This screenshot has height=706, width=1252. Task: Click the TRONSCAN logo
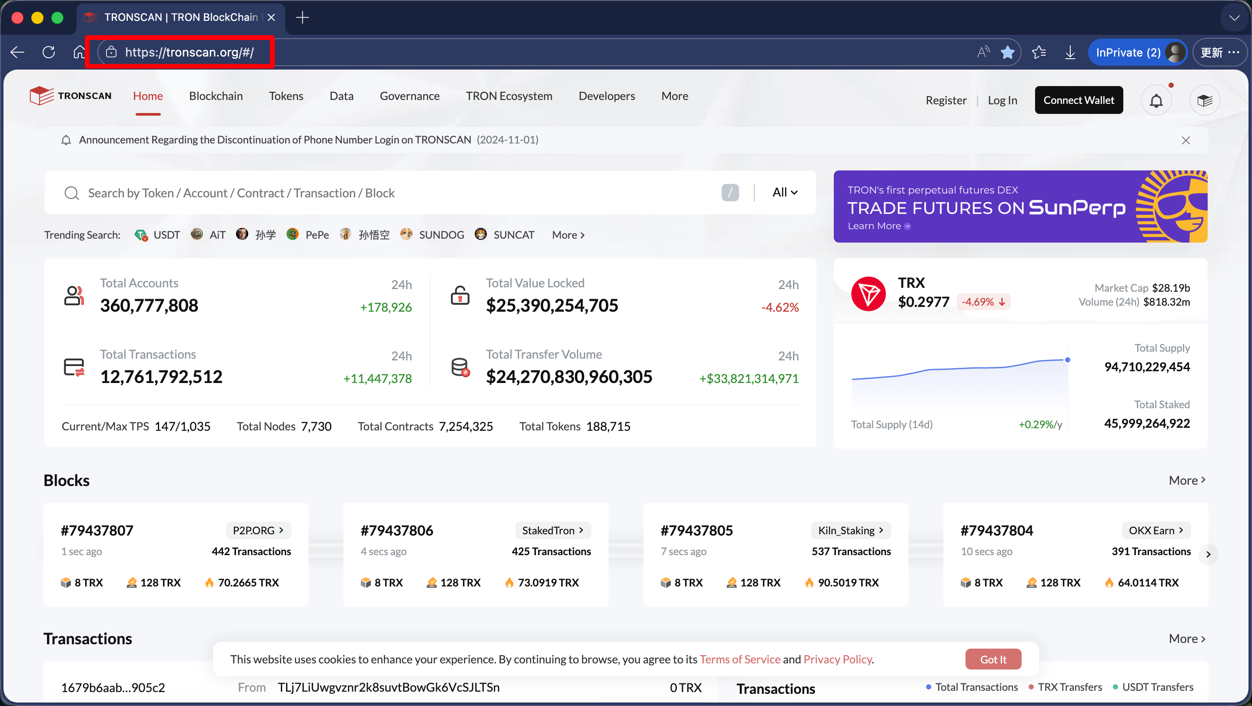(x=70, y=96)
